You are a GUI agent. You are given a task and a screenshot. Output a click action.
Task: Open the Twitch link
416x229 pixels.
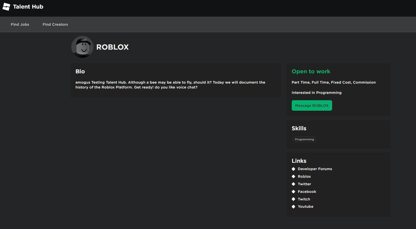[x=304, y=199]
